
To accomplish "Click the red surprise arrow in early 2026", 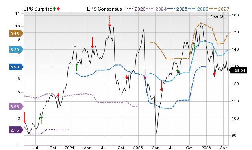I will point(214,74).
